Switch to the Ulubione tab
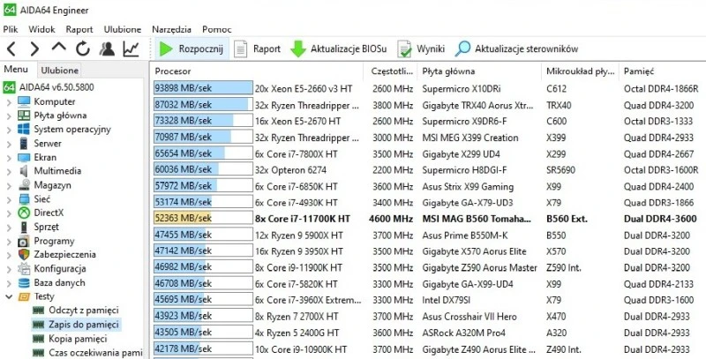This screenshot has width=706, height=359. tap(59, 71)
